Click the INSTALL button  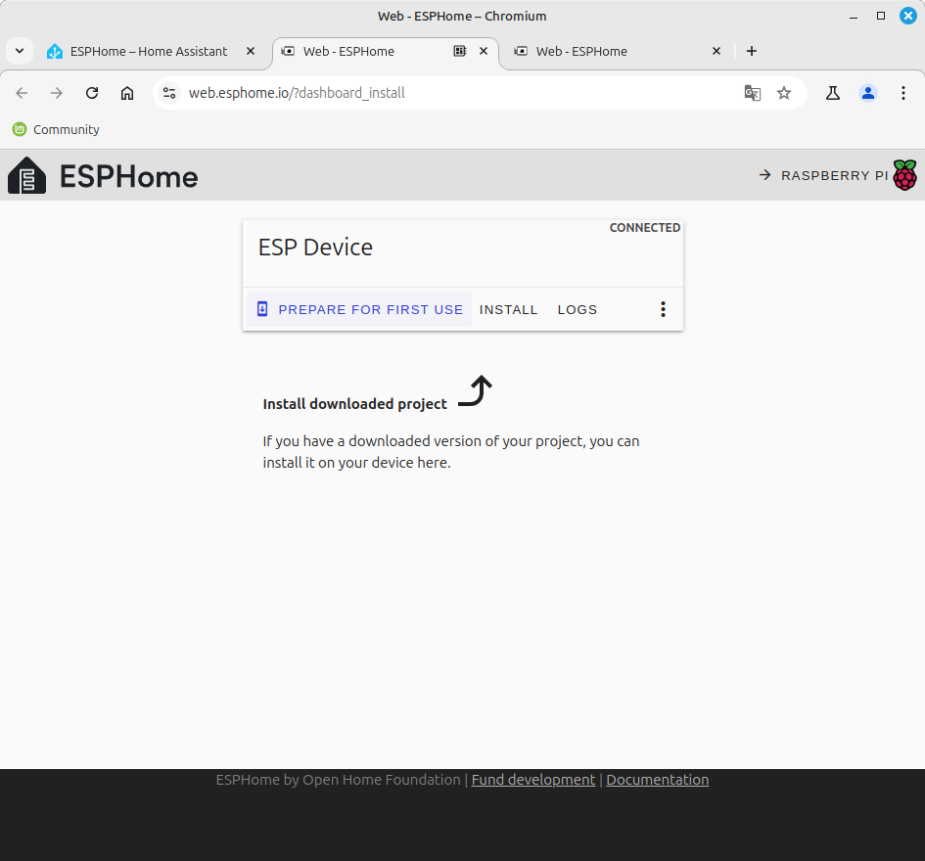[509, 309]
